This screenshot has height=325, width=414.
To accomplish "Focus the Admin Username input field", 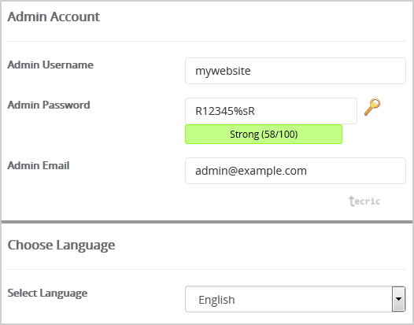I will pos(295,71).
